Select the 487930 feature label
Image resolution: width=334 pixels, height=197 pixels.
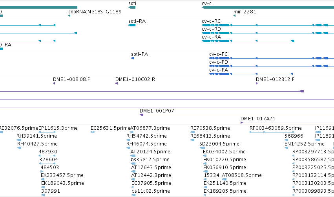(x=48, y=152)
